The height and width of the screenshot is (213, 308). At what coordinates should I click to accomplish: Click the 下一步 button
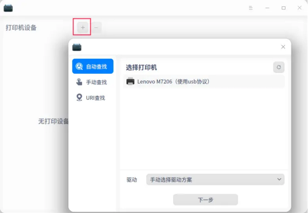206,200
